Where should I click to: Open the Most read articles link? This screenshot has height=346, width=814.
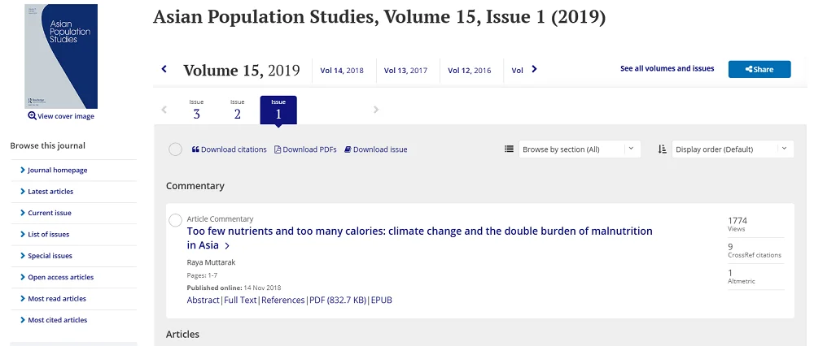coord(57,299)
